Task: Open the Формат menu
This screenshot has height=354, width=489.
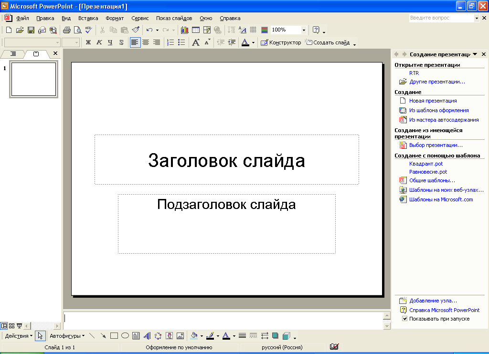Action: pyautogui.click(x=115, y=18)
